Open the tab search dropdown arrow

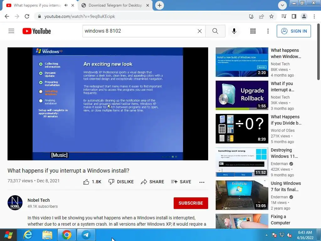pyautogui.click(x=282, y=5)
